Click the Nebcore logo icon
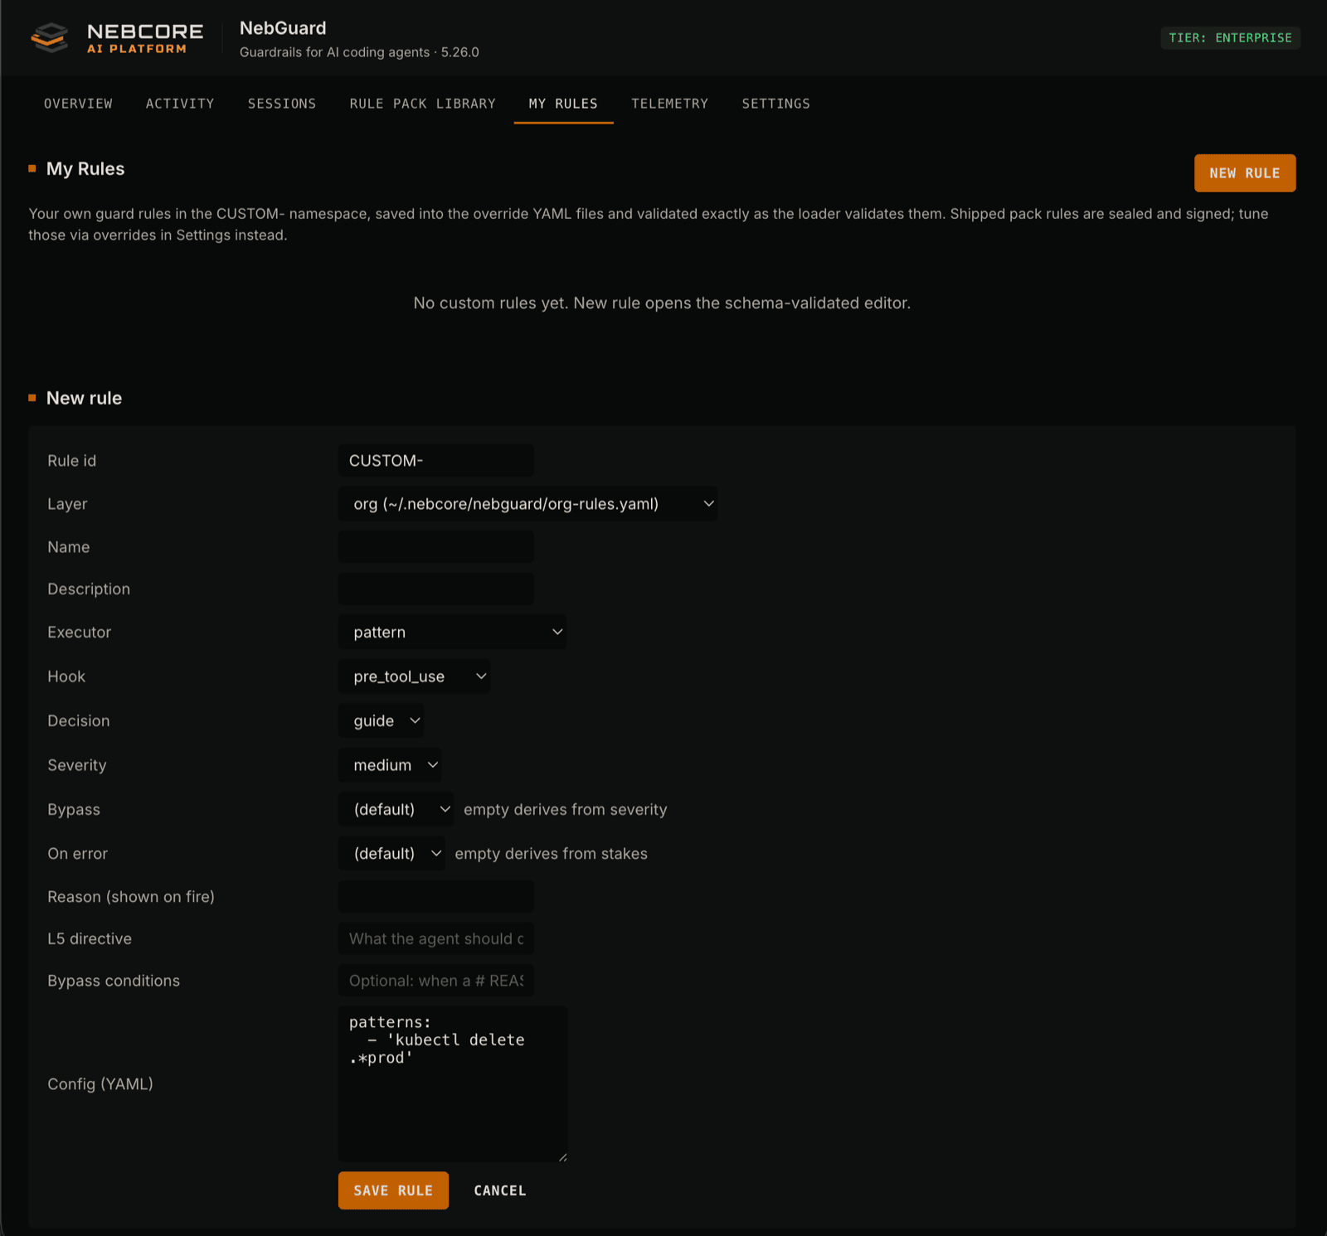1327x1236 pixels. [49, 37]
